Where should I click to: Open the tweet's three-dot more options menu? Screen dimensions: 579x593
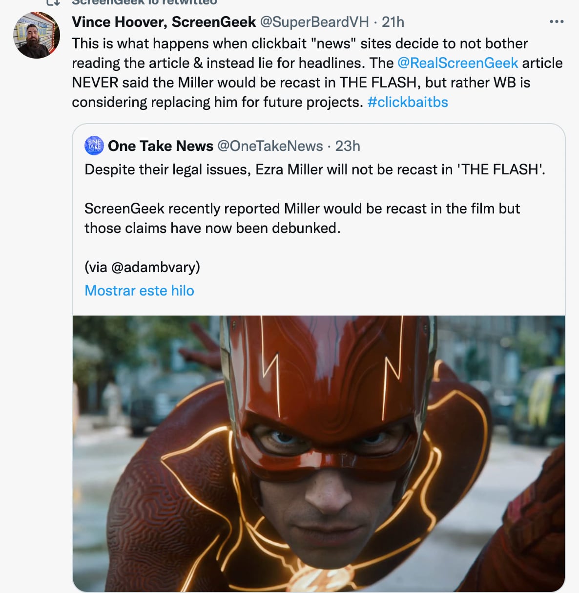[x=556, y=21]
